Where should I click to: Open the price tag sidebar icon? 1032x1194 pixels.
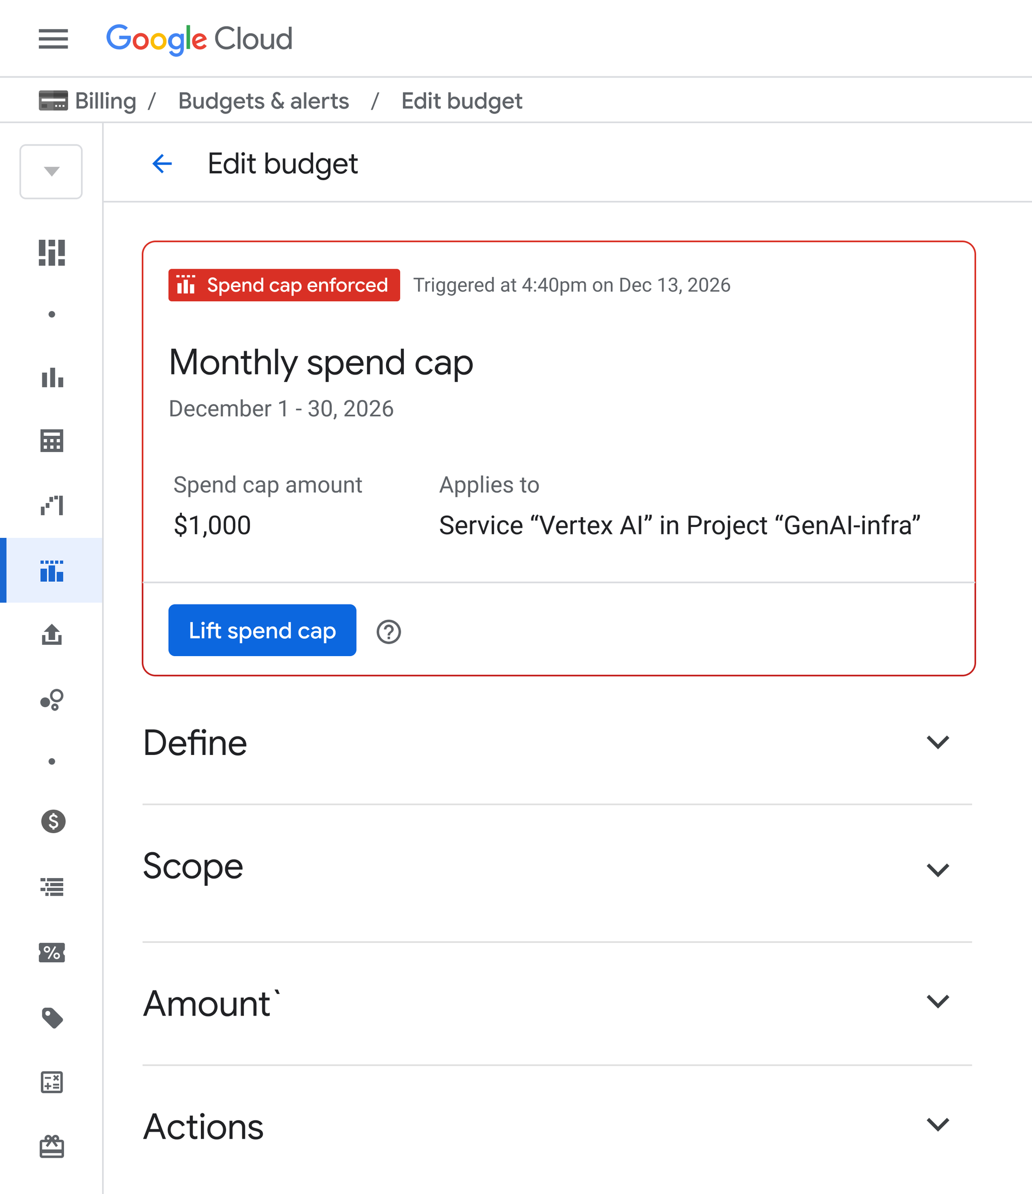point(53,1018)
